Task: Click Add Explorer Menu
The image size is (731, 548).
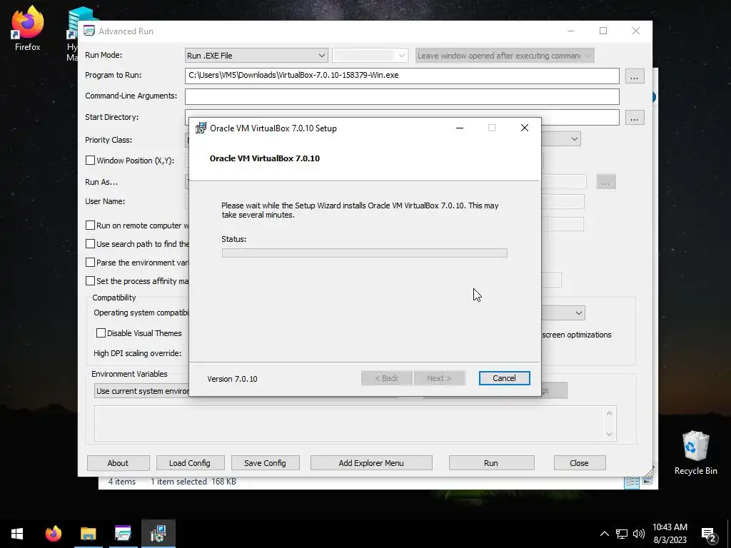Action: tap(371, 463)
